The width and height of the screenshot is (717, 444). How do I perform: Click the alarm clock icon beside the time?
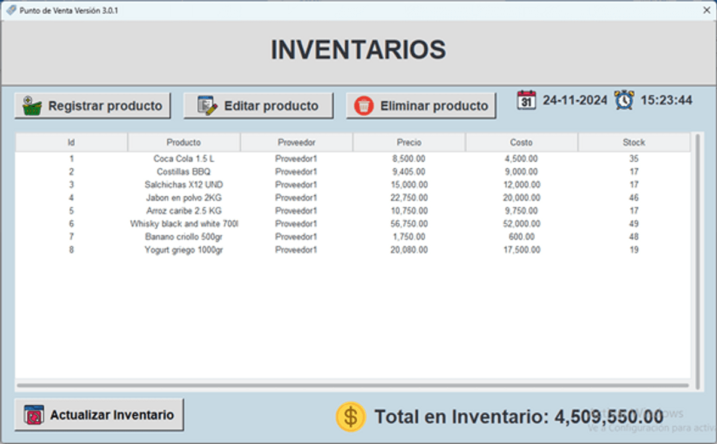click(x=624, y=100)
